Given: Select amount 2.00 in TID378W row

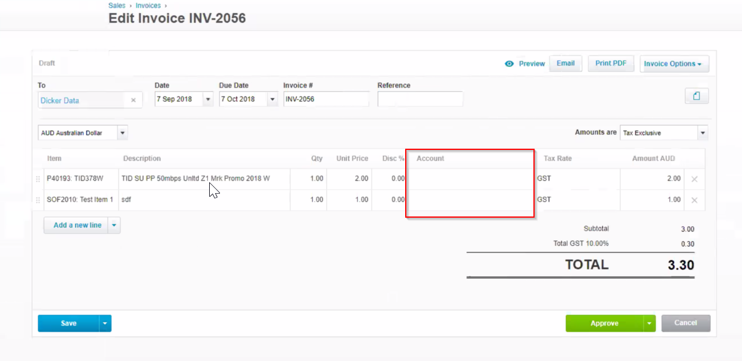Looking at the screenshot, I should click(x=652, y=179).
